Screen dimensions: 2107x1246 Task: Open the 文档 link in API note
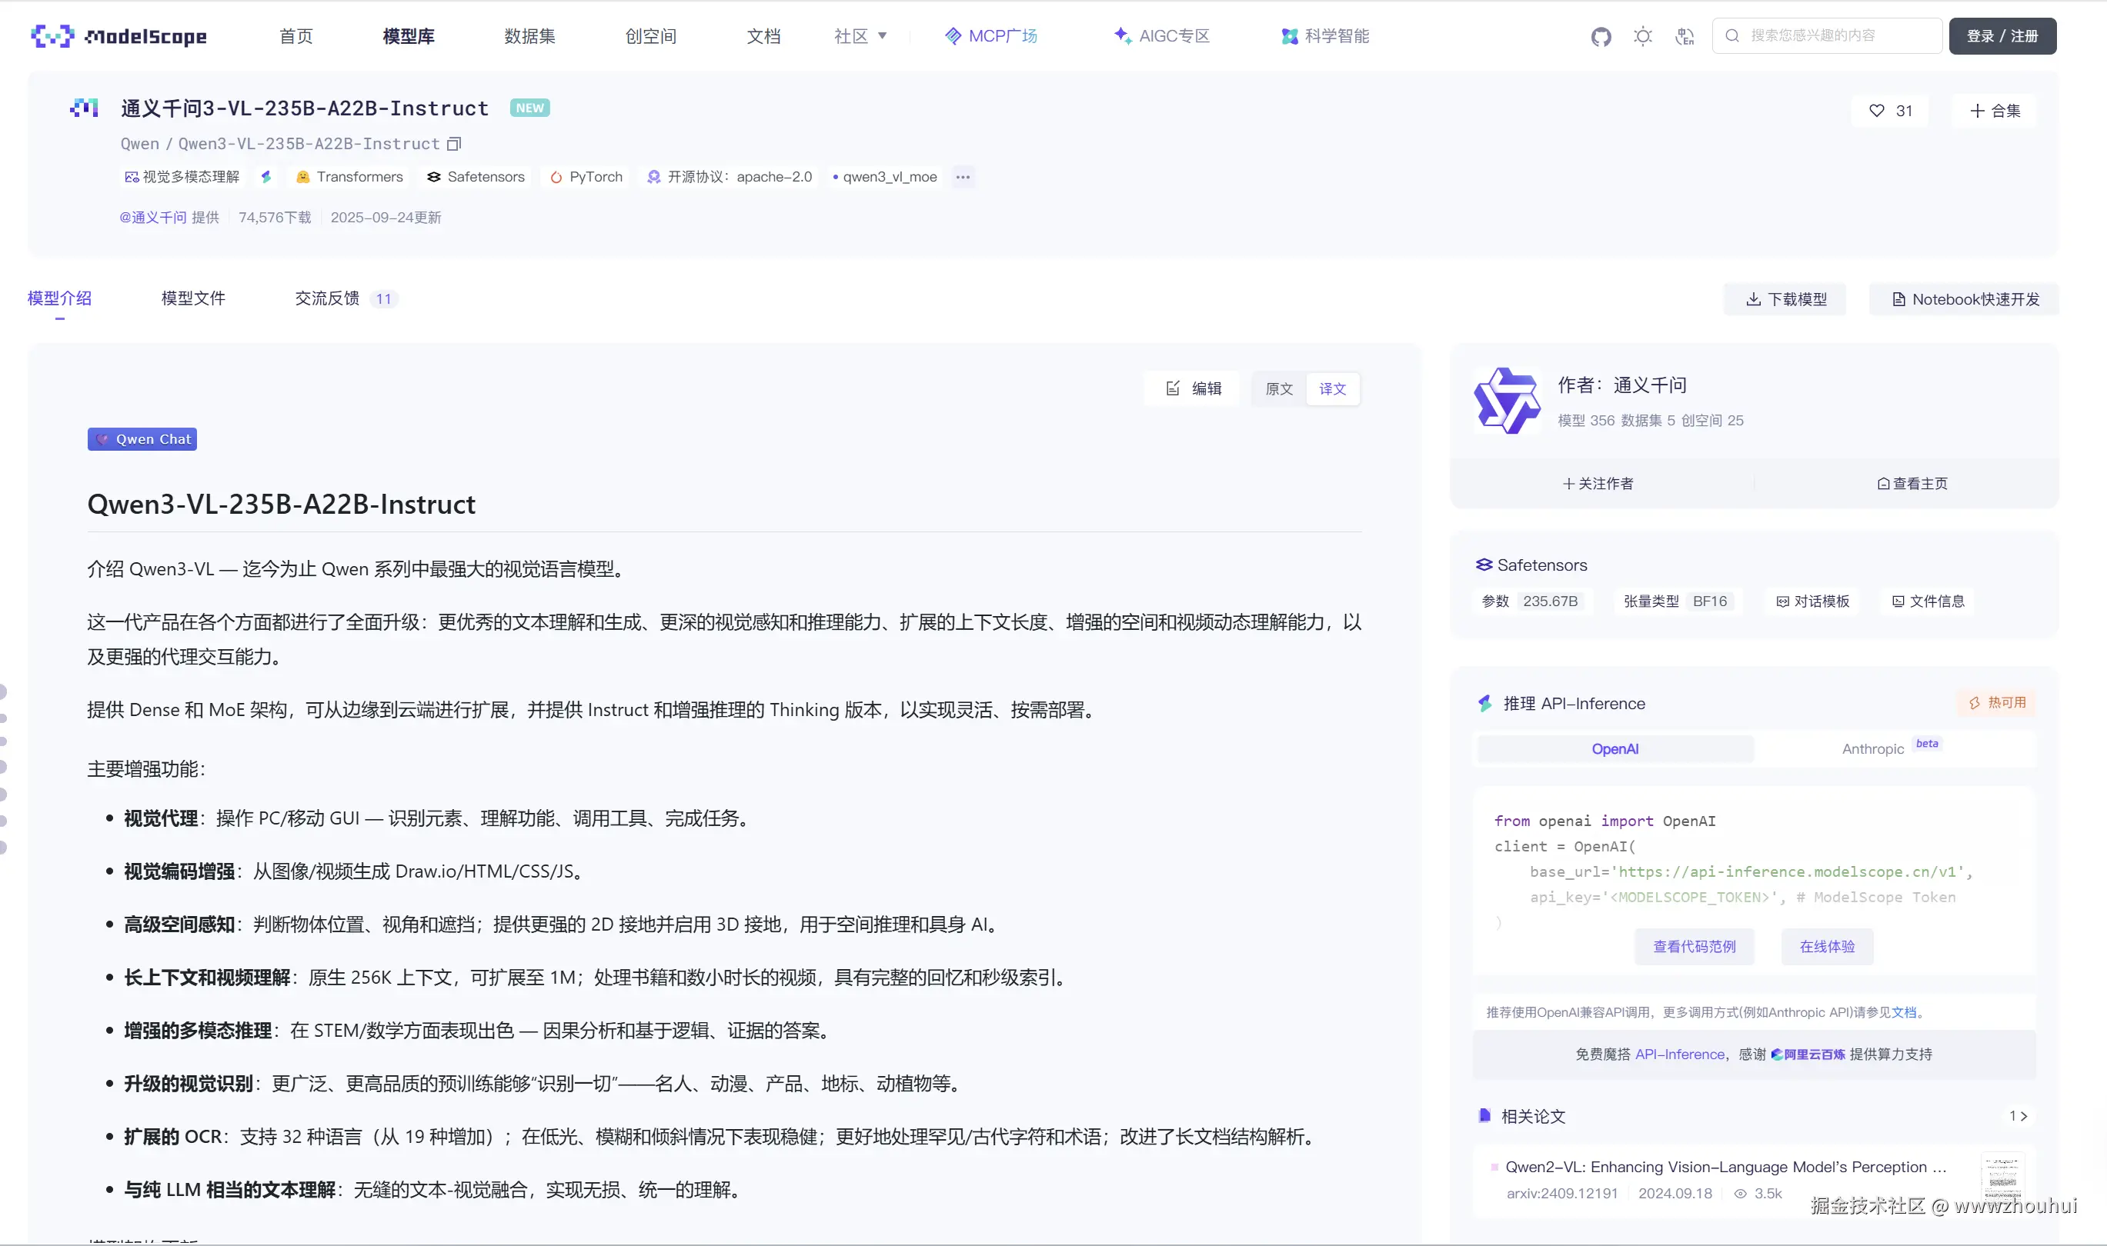(1903, 1011)
